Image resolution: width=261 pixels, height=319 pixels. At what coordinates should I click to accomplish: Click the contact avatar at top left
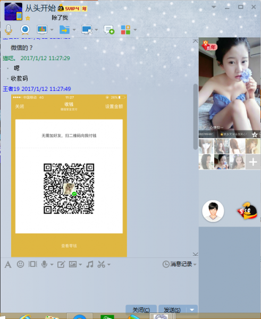(13, 11)
